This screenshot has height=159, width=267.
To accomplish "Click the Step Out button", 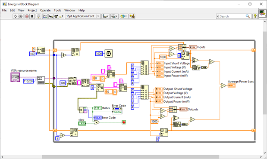I will click(x=62, y=16).
